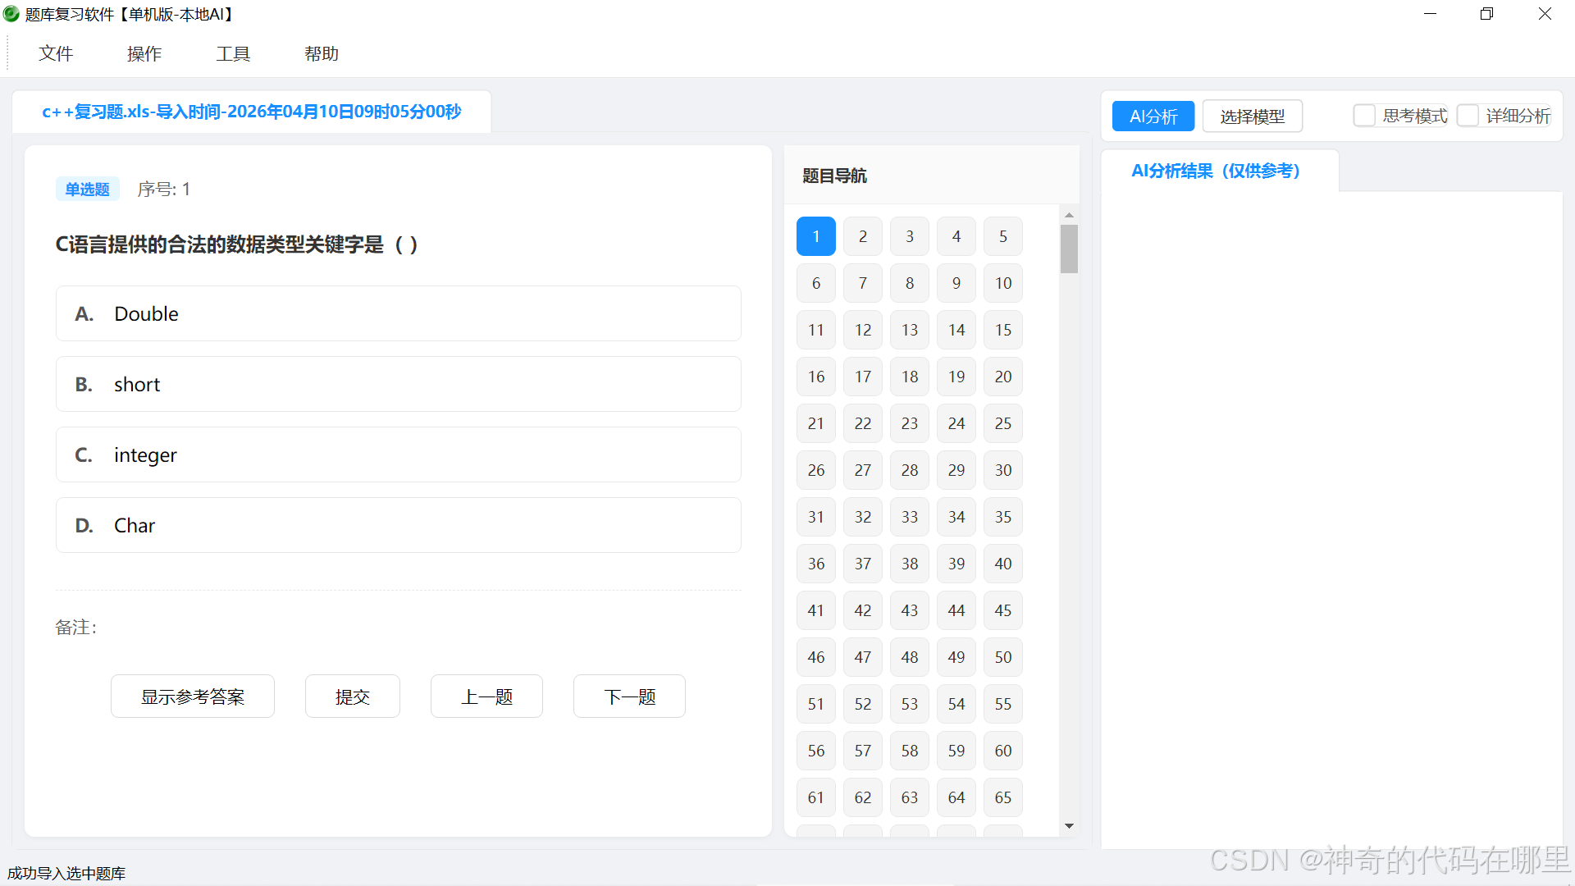
Task: Click the AI分析 button
Action: coord(1153,116)
